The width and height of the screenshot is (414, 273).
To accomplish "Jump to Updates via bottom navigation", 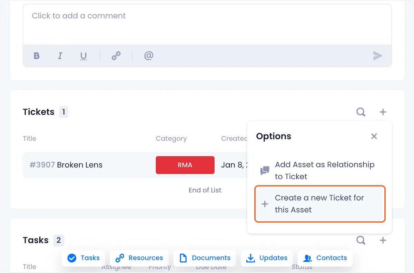I will click(x=267, y=258).
